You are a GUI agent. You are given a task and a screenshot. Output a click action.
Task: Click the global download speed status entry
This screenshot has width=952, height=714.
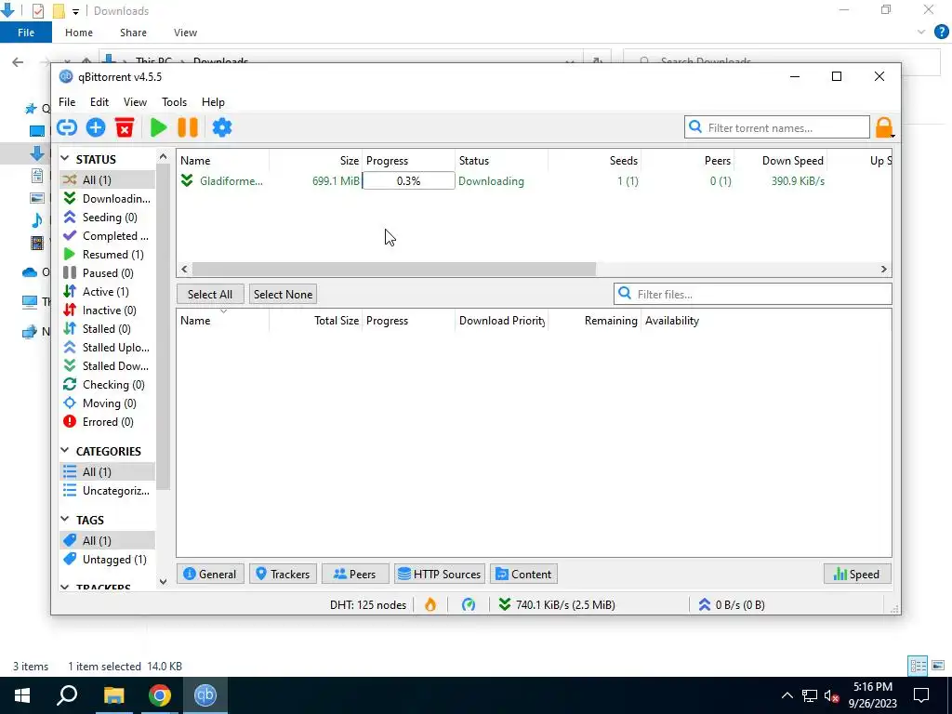click(557, 604)
